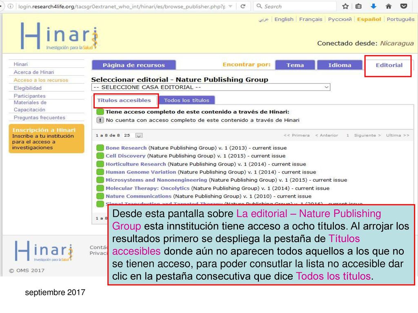Open Participantes sidebar link
Screen dimensions: 418x313
pyautogui.click(x=29, y=96)
